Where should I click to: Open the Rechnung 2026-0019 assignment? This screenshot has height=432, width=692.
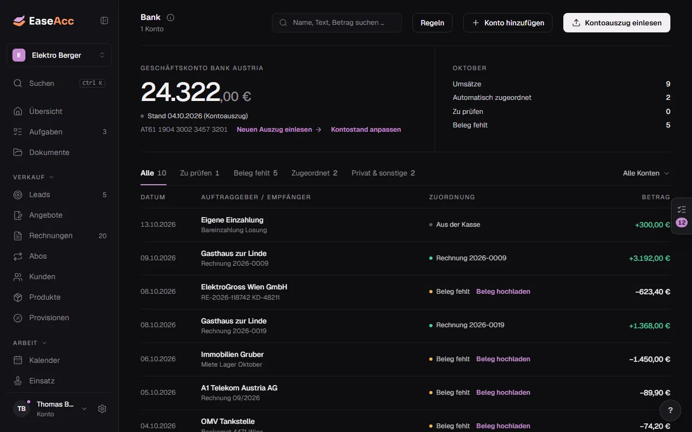(470, 325)
